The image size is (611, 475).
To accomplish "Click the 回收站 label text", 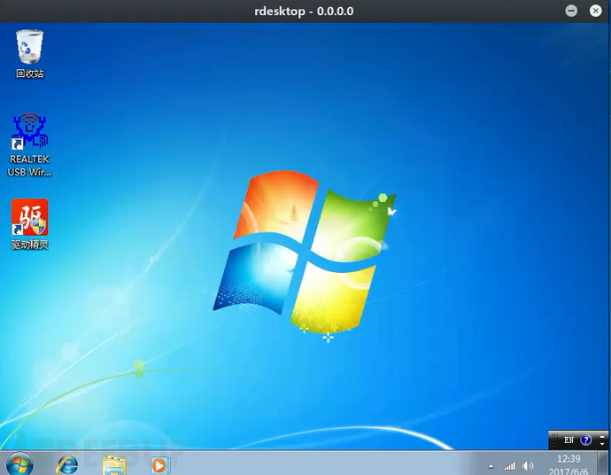I will [29, 74].
